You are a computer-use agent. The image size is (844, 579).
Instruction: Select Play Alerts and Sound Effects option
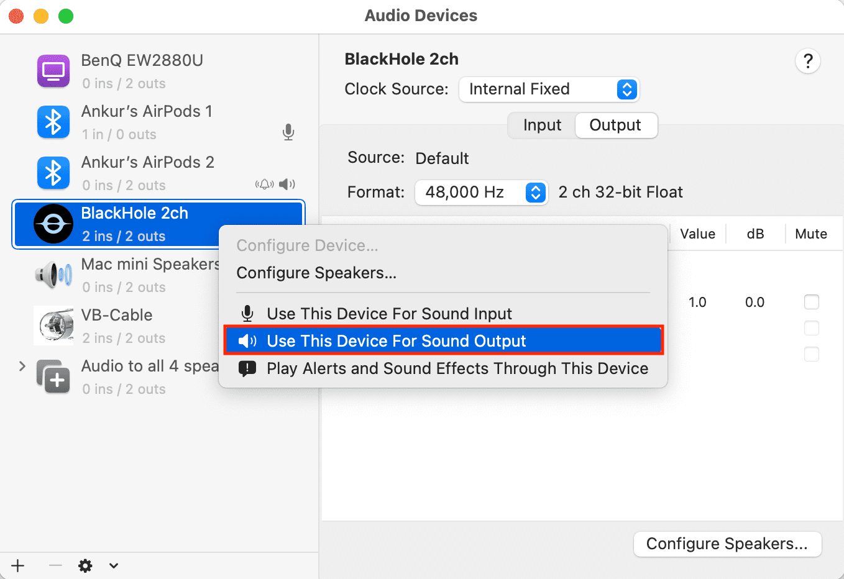443,368
